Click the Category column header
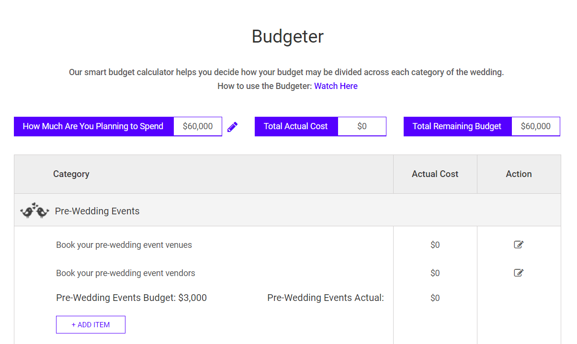The image size is (577, 344). (71, 174)
